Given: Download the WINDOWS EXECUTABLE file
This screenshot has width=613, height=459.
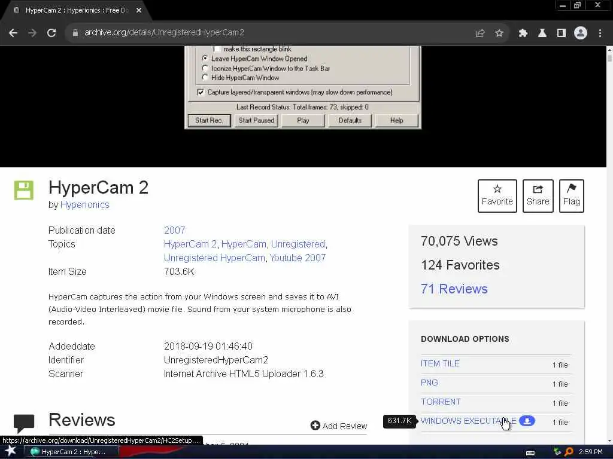Looking at the screenshot, I should pos(468,421).
